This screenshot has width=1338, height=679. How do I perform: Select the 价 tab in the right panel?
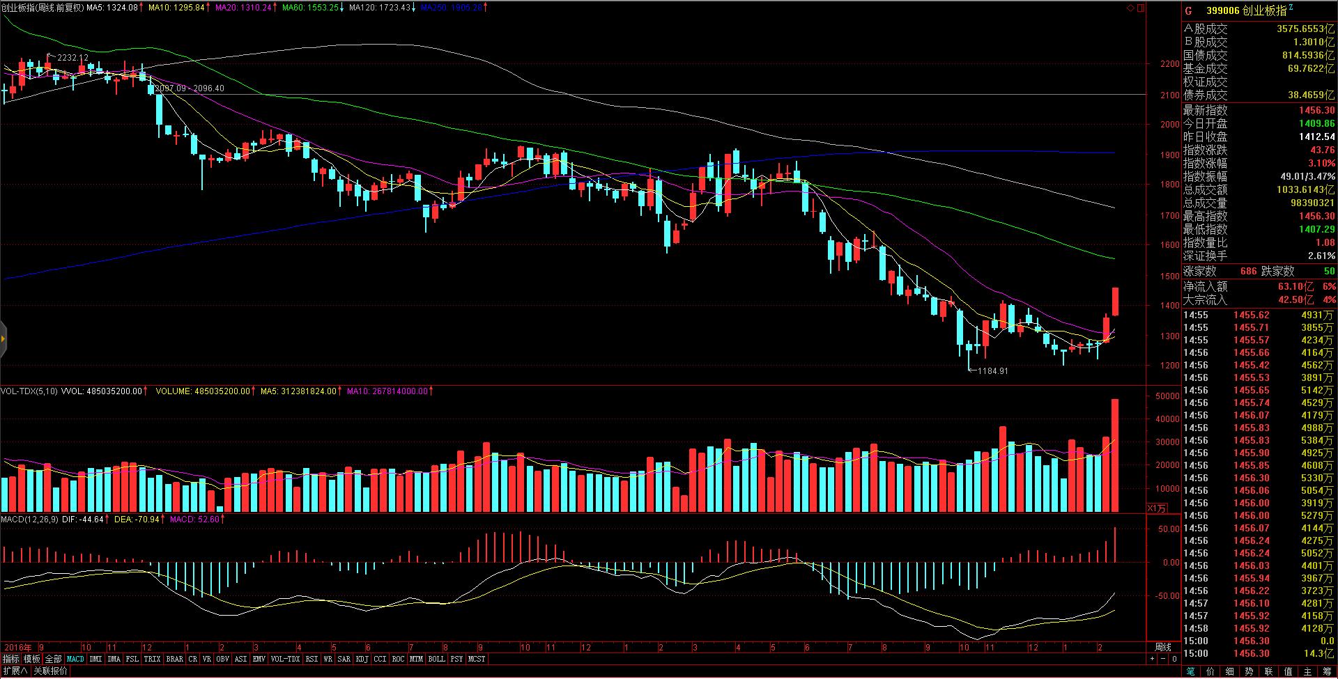pos(1209,671)
